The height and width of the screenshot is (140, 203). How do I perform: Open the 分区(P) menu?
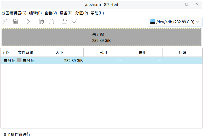point(82,13)
